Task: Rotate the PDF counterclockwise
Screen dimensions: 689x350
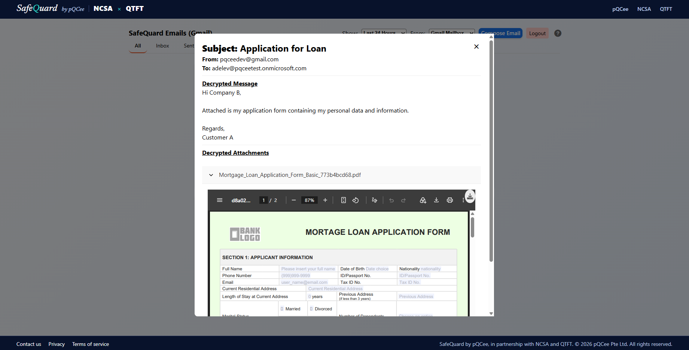Action: pos(356,200)
